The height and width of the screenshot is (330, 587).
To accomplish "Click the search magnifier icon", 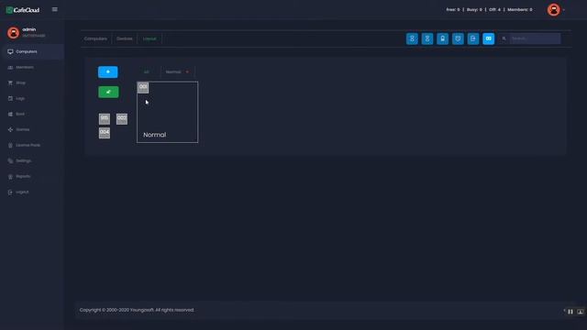I will tap(504, 38).
